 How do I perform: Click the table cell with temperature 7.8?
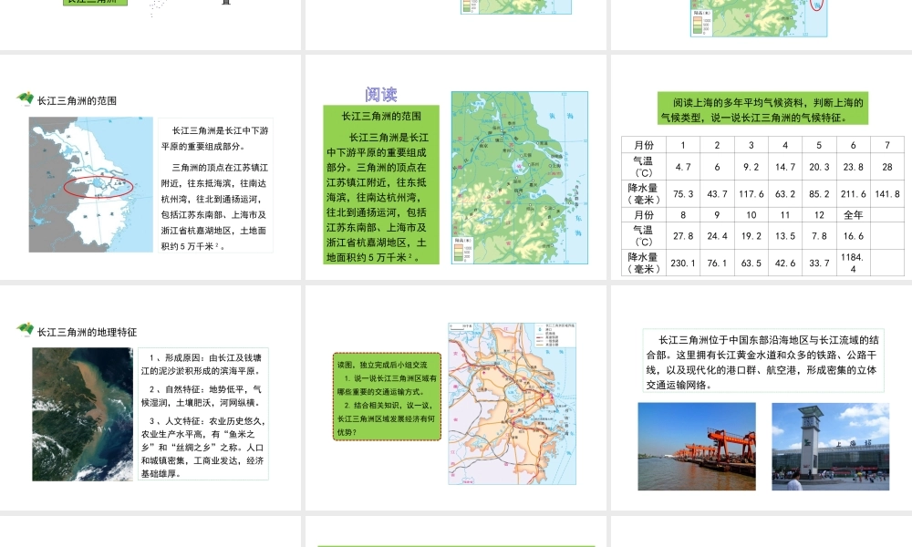coord(819,236)
